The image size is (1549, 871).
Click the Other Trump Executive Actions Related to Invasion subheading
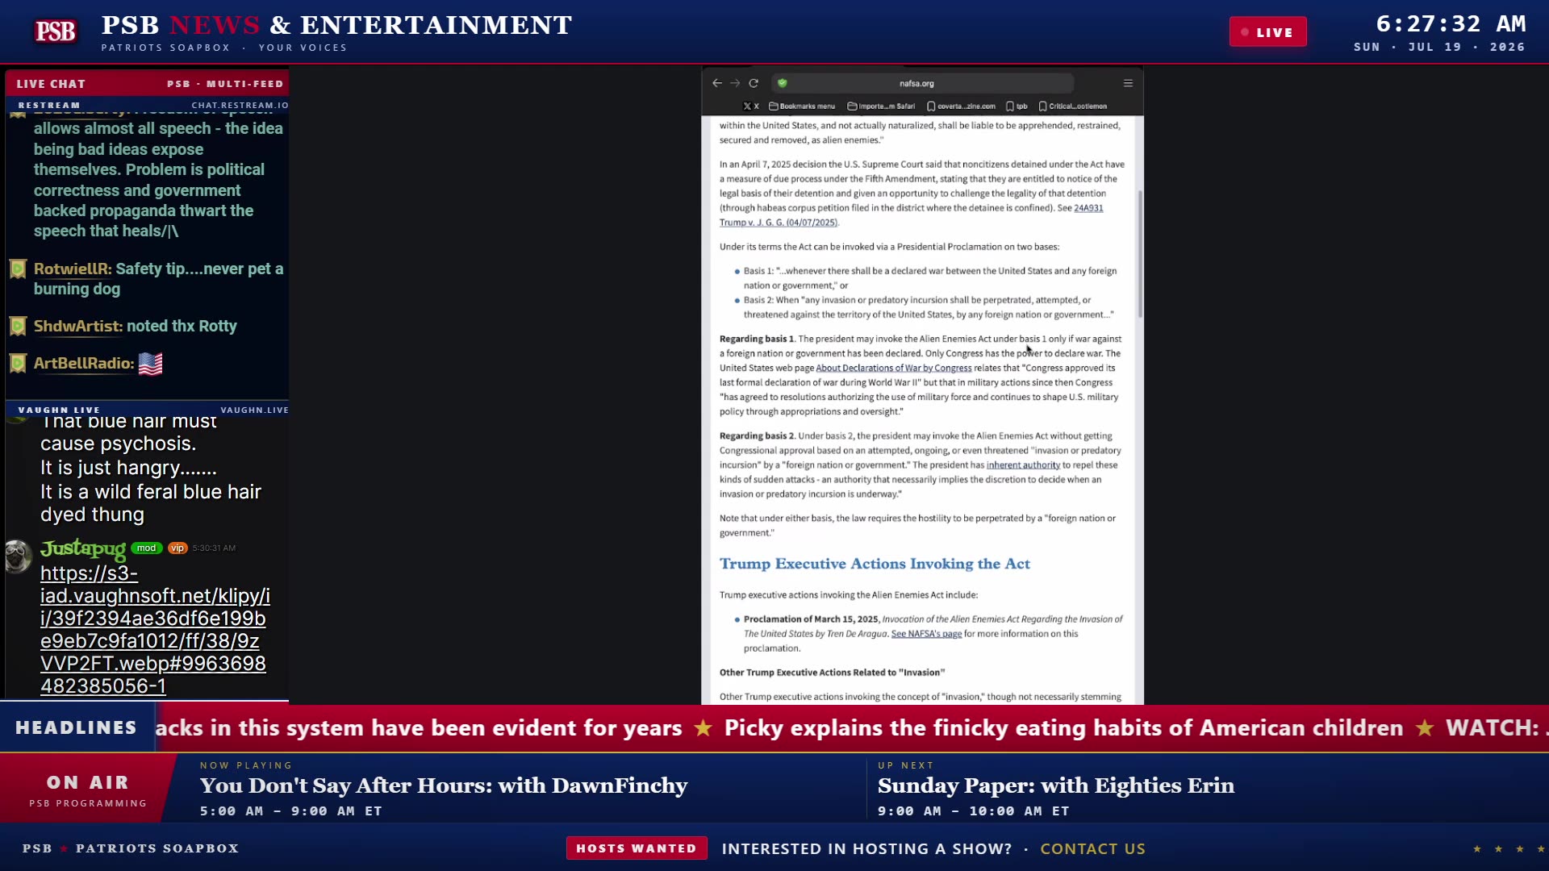click(x=832, y=673)
